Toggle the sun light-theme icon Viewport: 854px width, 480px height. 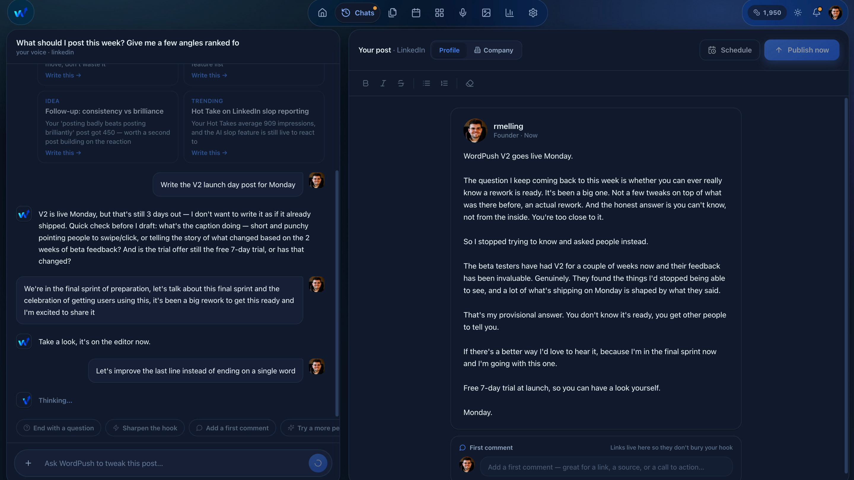798,12
